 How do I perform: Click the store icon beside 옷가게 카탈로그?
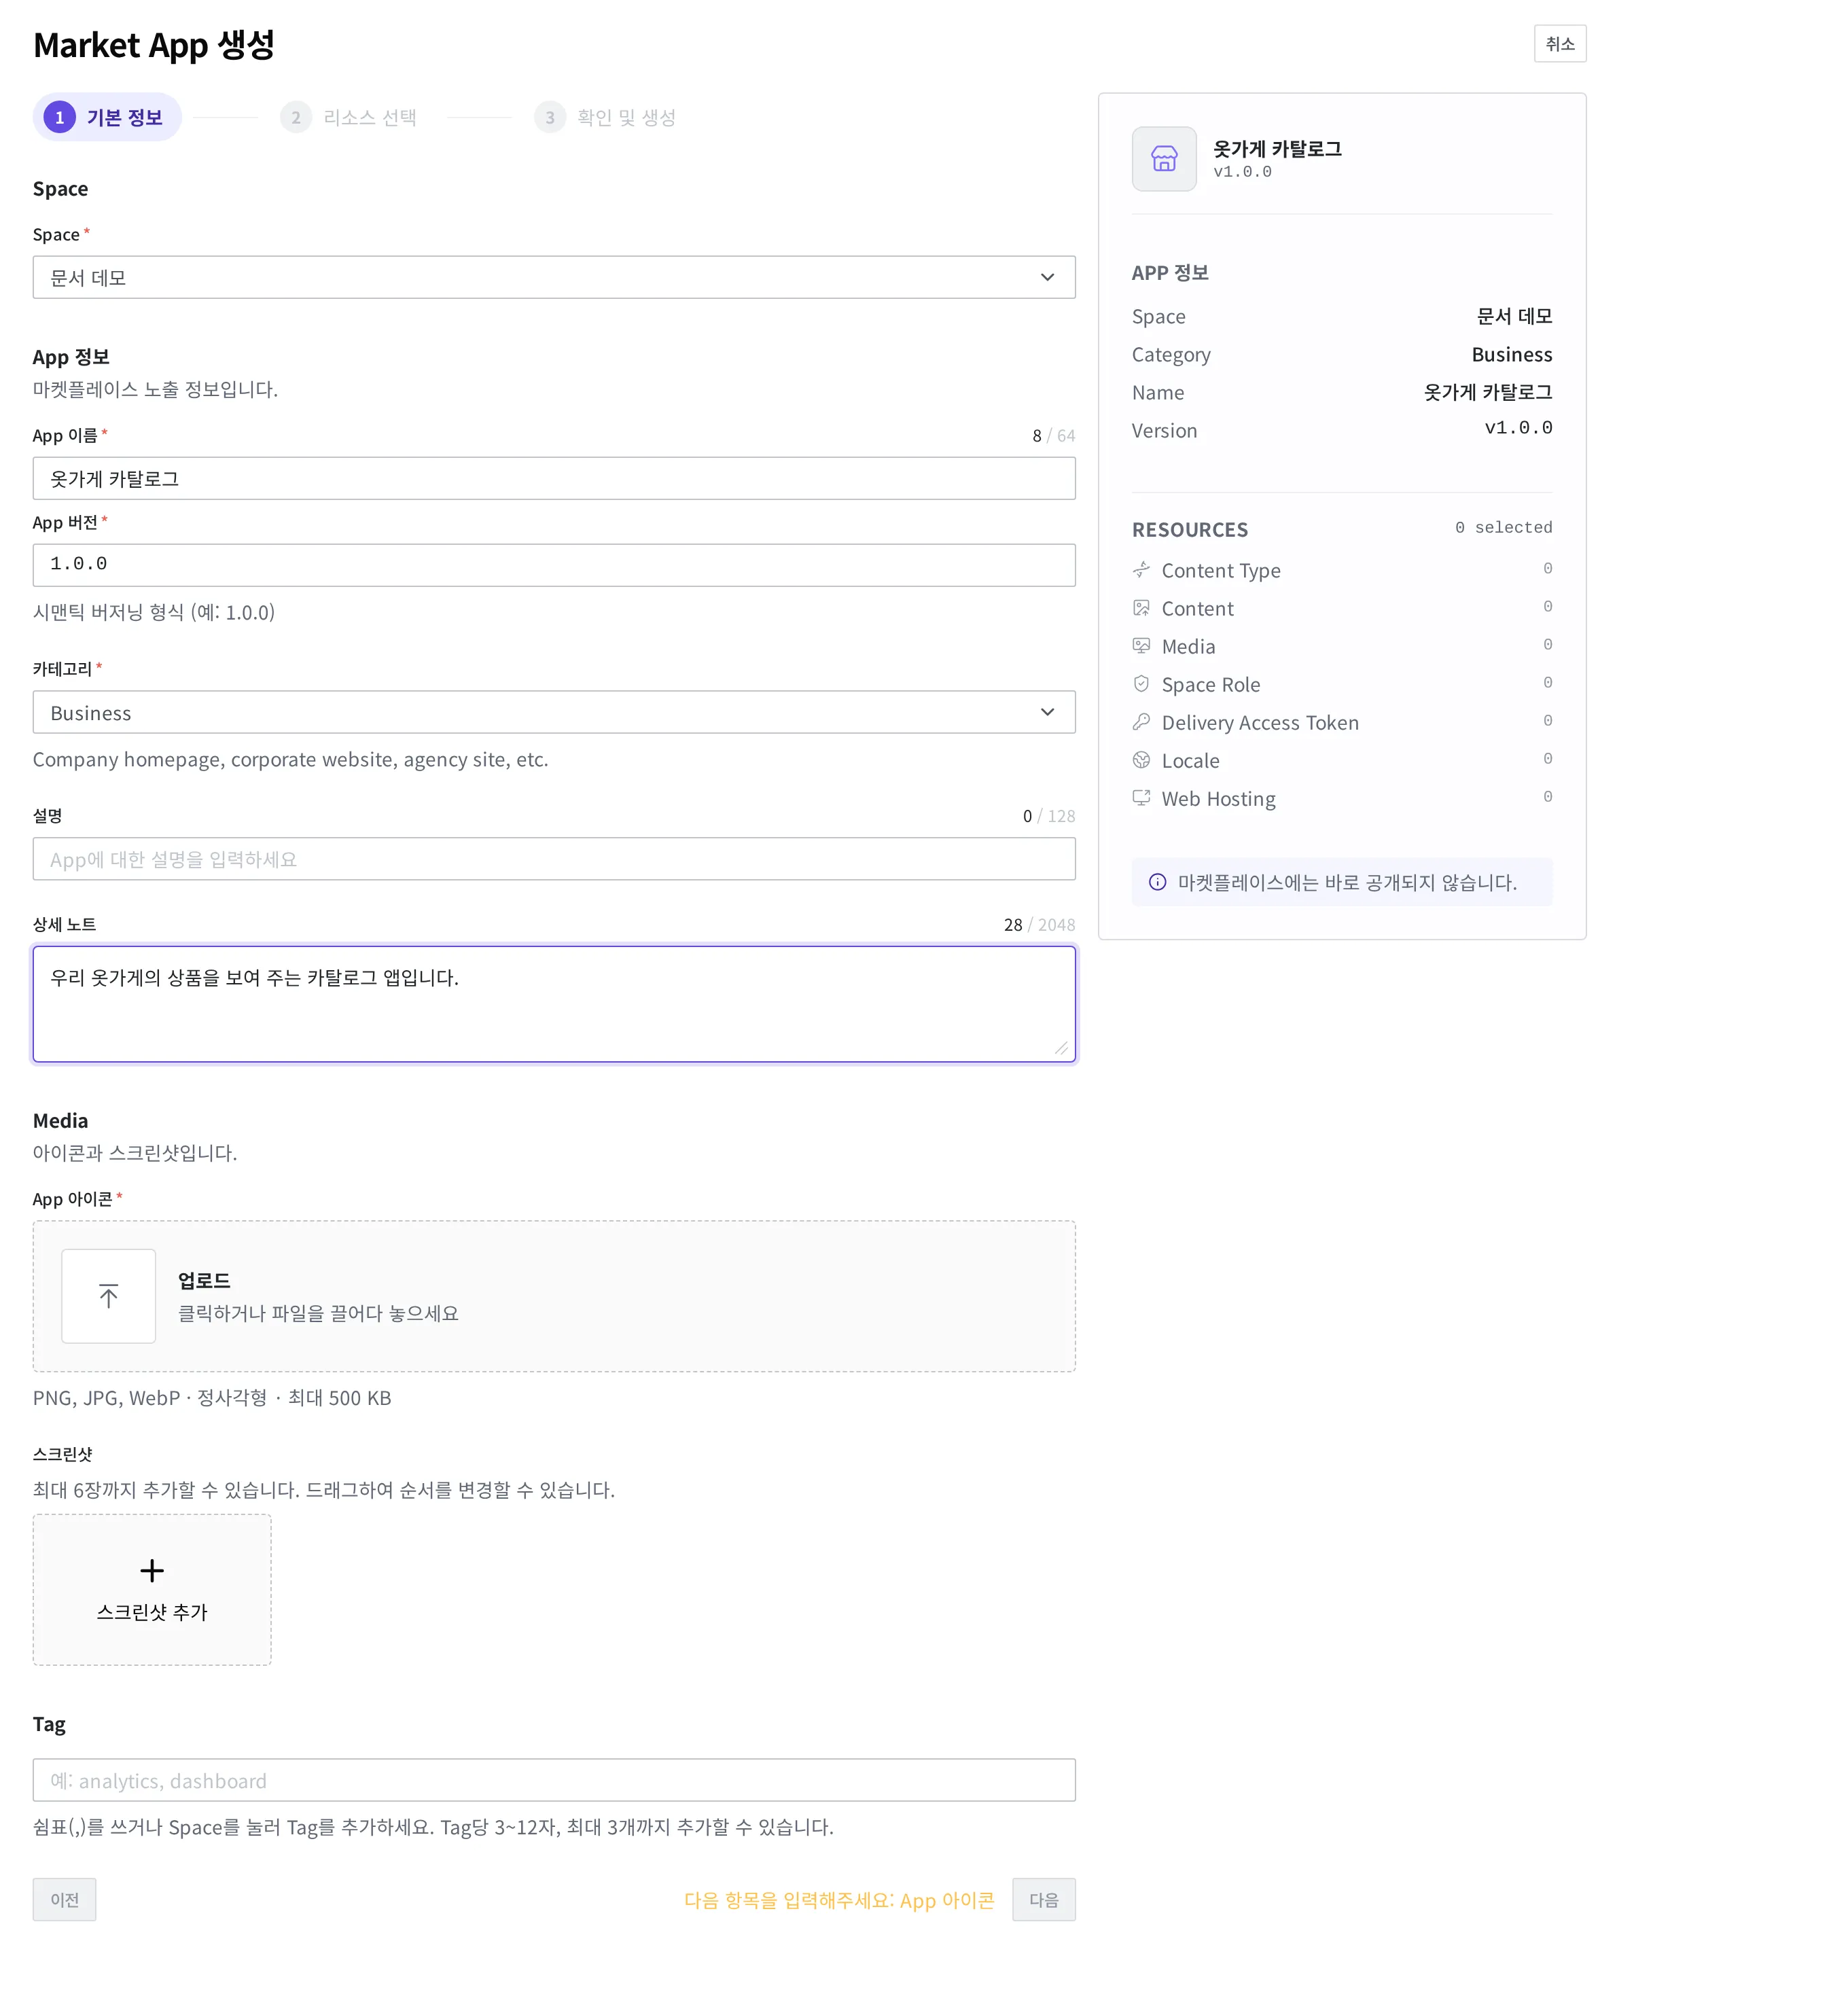pyautogui.click(x=1164, y=159)
